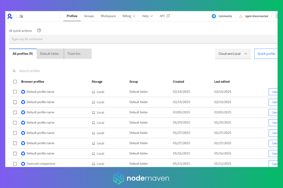Screen dimensions: 283x188
Task: Toggle the select-all checkbox in table header
Action: tap(15, 81)
